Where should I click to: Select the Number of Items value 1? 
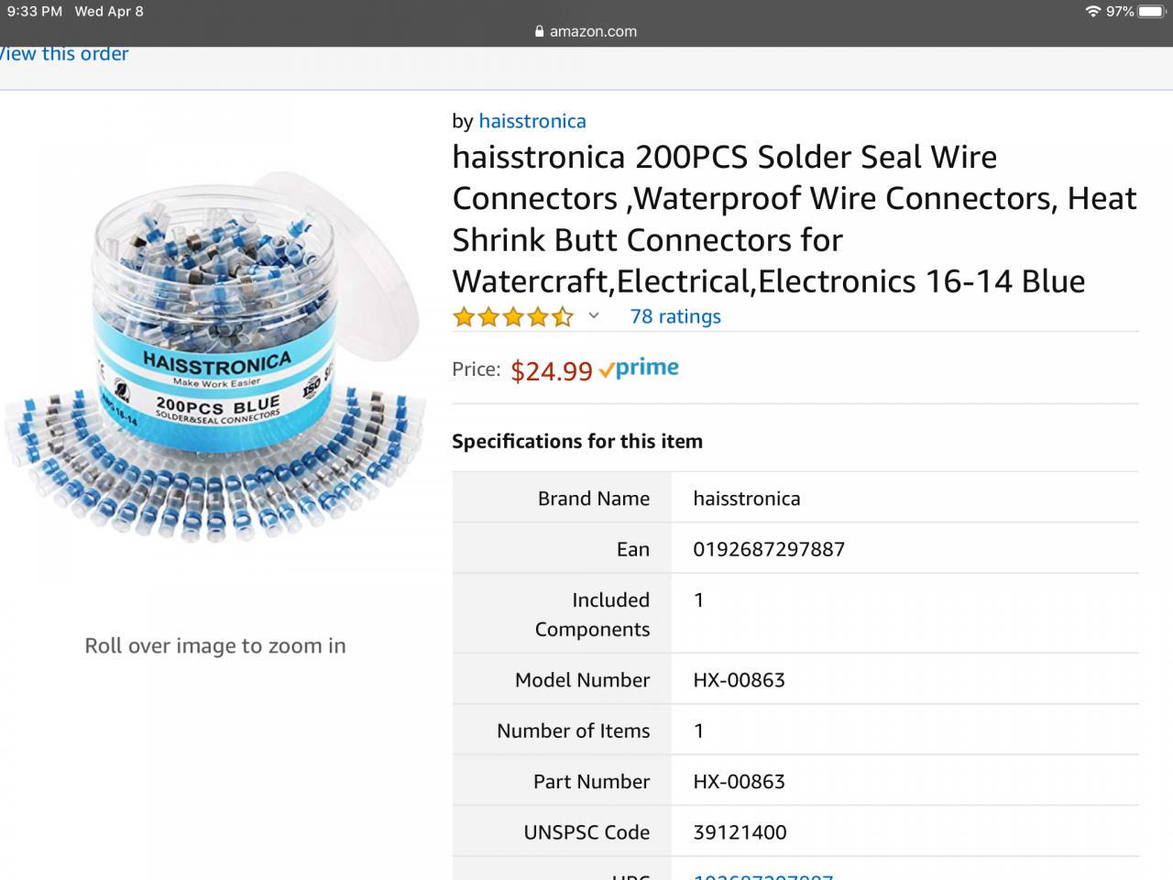(x=699, y=731)
